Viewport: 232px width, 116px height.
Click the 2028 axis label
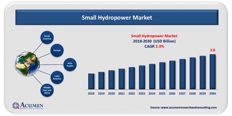pyautogui.click(x=192, y=94)
